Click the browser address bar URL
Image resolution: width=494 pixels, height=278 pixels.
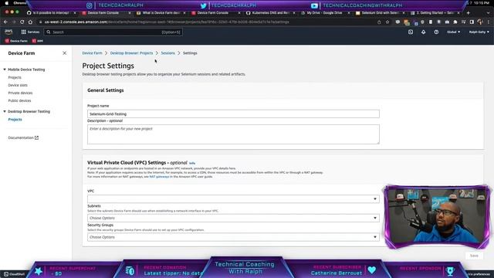click(x=167, y=22)
